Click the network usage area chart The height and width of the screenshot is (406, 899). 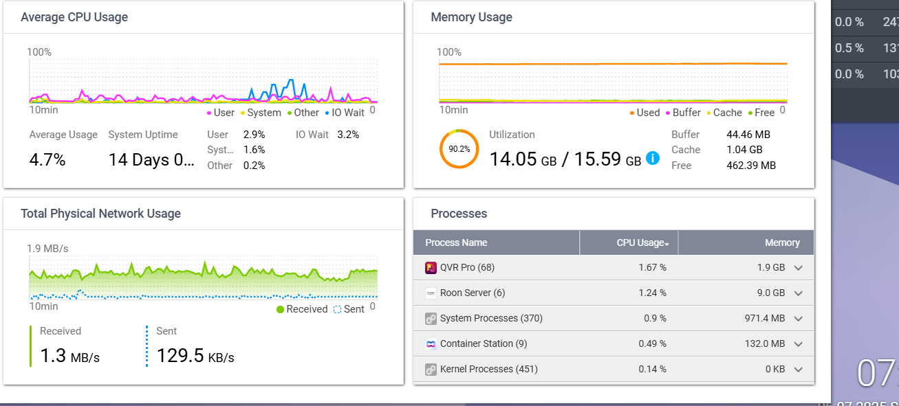point(203,278)
